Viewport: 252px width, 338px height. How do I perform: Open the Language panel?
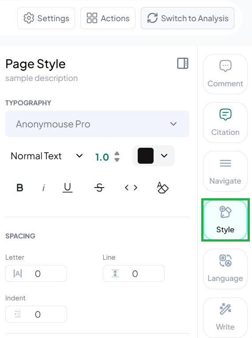click(x=225, y=269)
